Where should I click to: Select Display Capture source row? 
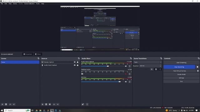(60, 62)
